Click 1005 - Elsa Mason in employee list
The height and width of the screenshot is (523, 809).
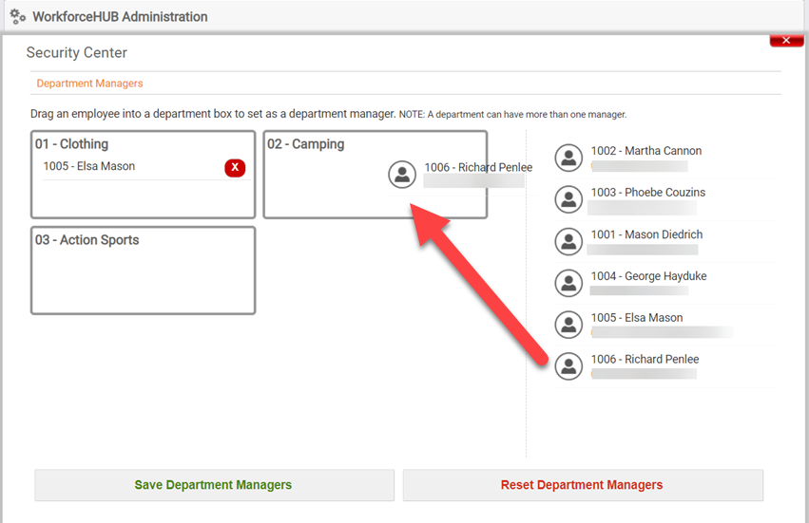(x=637, y=318)
